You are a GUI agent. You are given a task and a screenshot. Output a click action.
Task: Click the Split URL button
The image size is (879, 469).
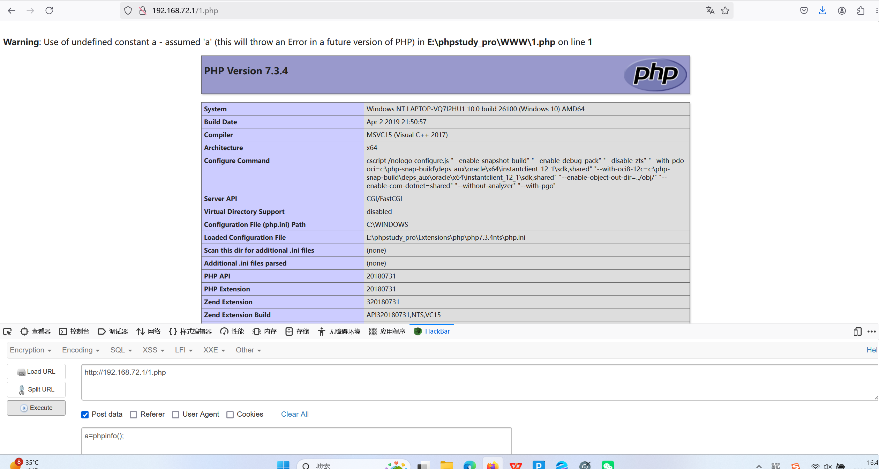point(36,389)
